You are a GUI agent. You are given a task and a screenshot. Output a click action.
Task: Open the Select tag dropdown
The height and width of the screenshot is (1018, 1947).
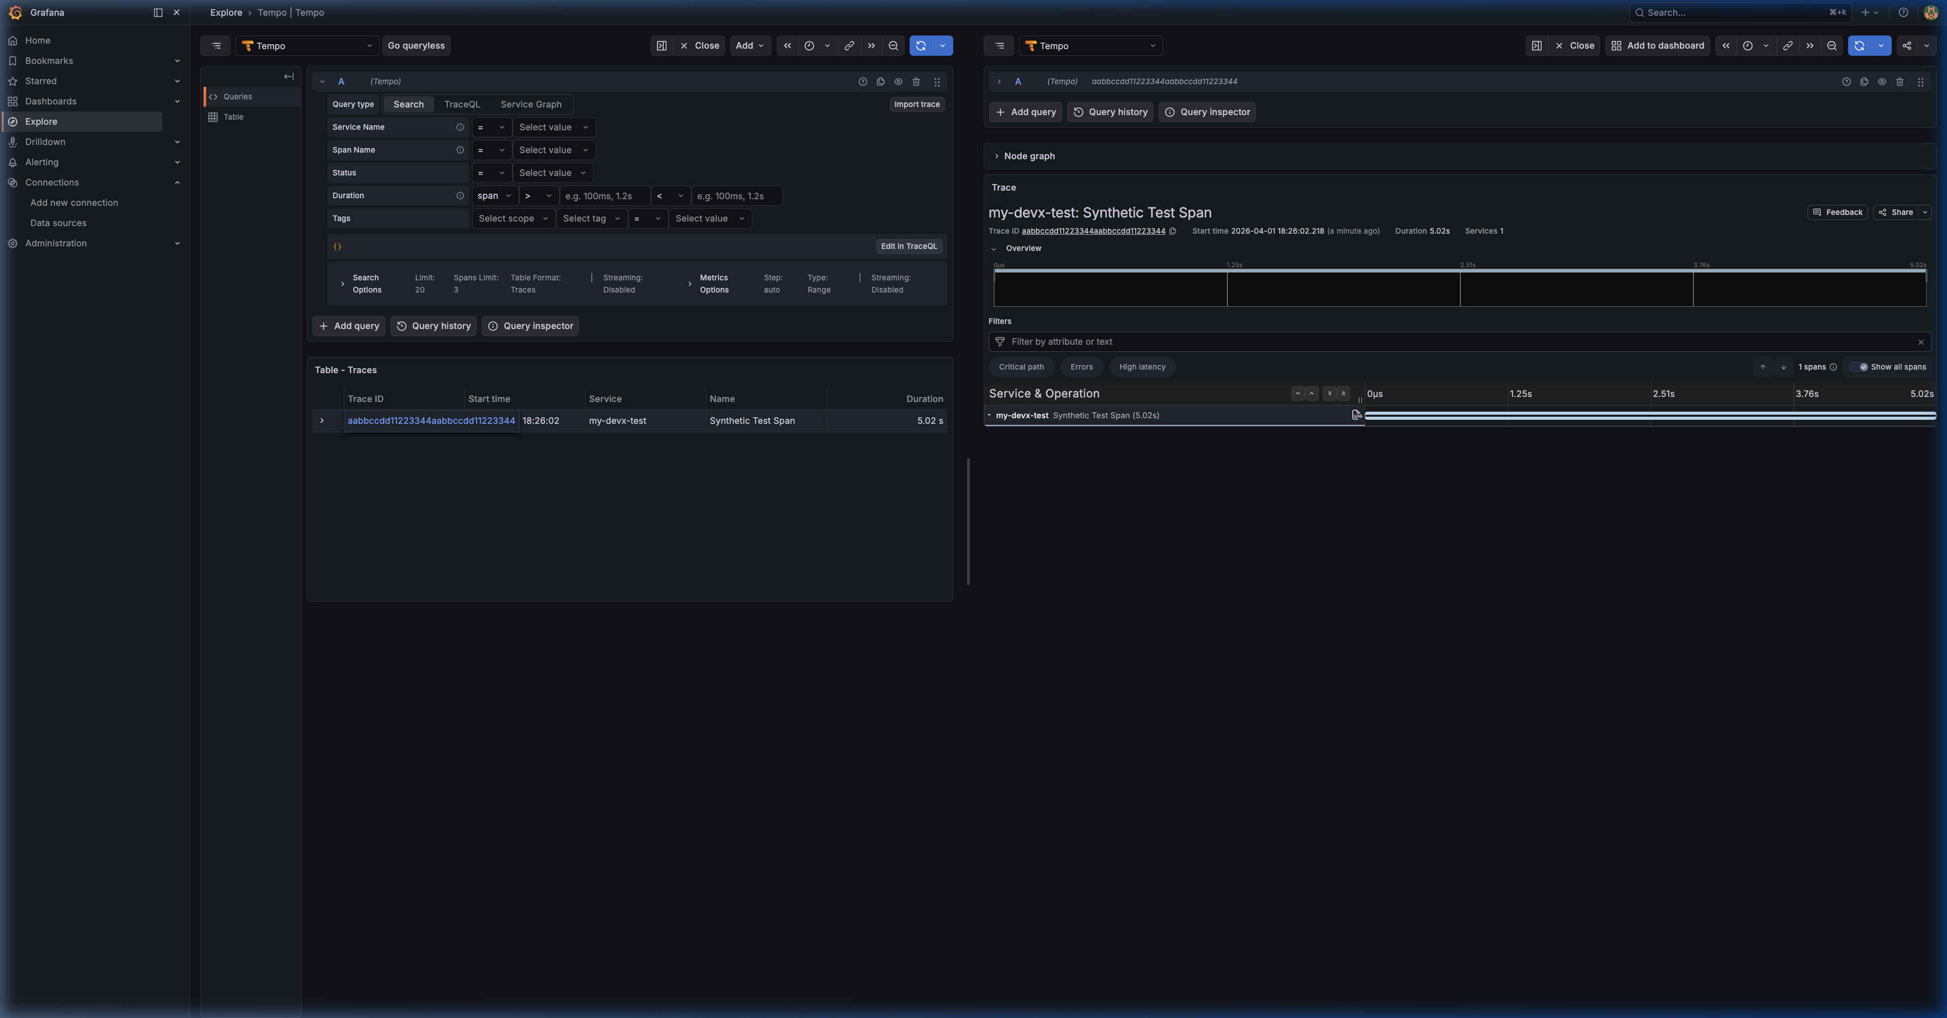(591, 219)
